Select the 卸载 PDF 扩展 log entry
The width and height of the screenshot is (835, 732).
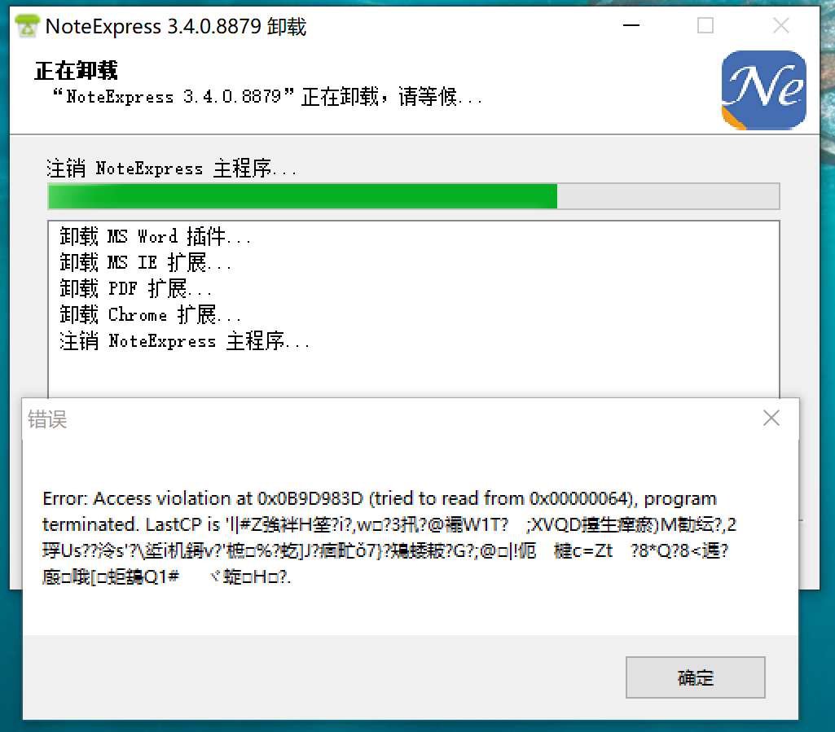coord(136,288)
